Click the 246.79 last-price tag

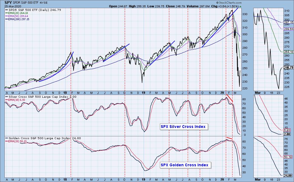[289, 67]
